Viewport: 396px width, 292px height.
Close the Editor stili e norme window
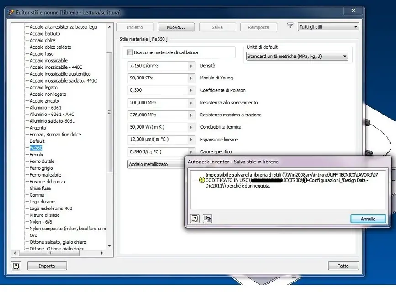(354, 10)
